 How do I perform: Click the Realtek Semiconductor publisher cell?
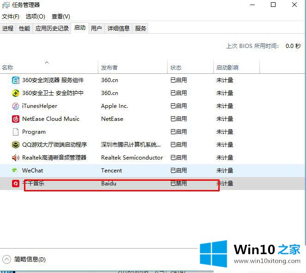[x=132, y=158]
